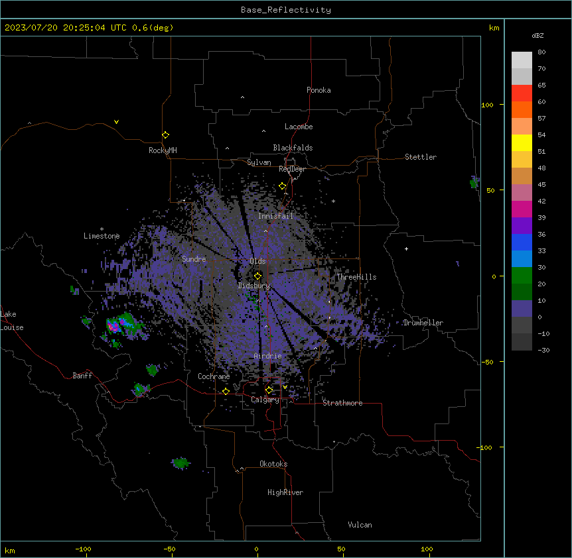Click the white asterisk east of Innisfail
Image resolution: width=572 pixels, height=558 pixels.
click(x=333, y=201)
